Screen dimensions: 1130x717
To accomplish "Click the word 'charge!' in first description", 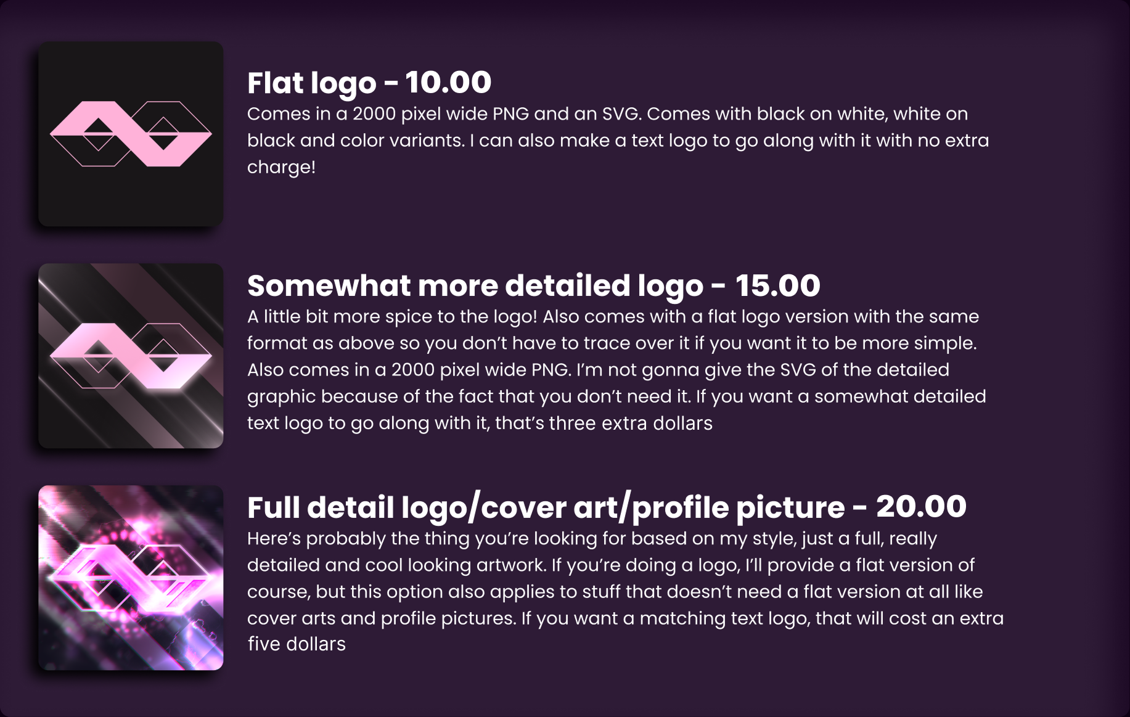I will (x=281, y=167).
